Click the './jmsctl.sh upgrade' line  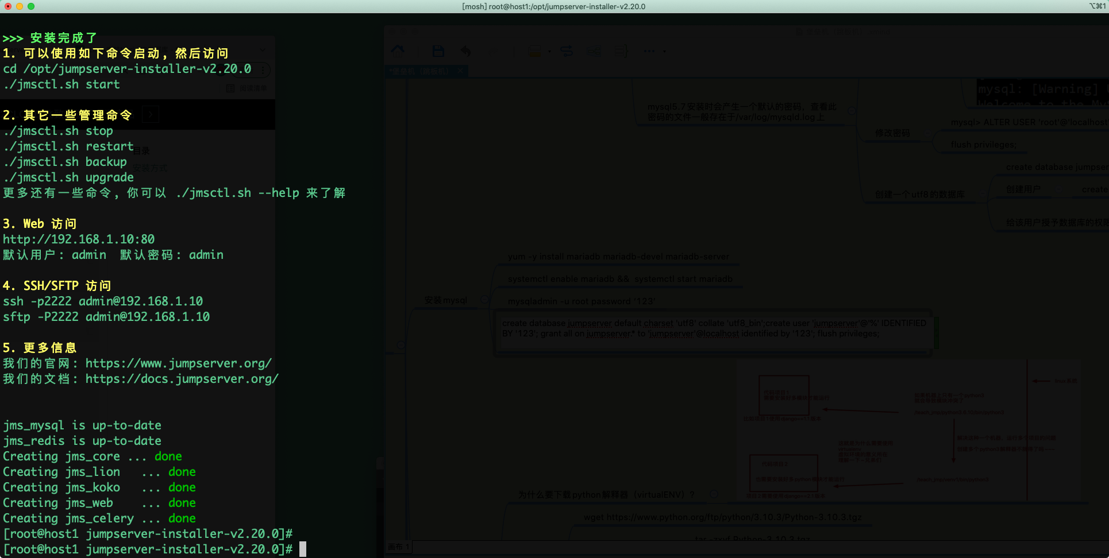(68, 177)
